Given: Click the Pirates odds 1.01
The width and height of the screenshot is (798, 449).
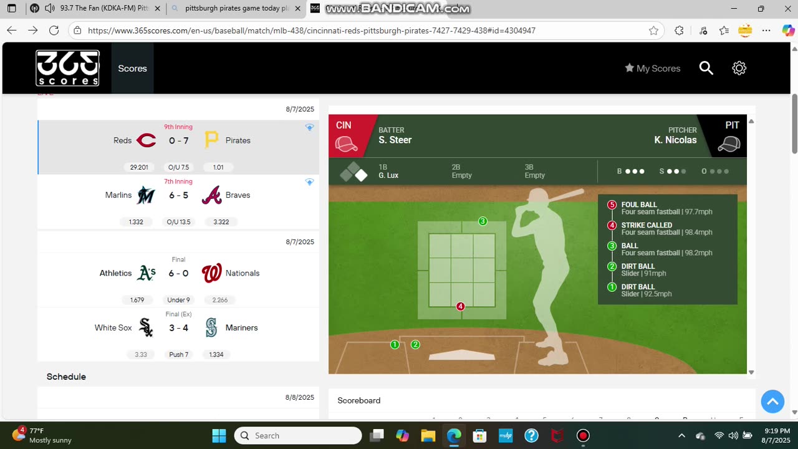Looking at the screenshot, I should click(x=218, y=167).
